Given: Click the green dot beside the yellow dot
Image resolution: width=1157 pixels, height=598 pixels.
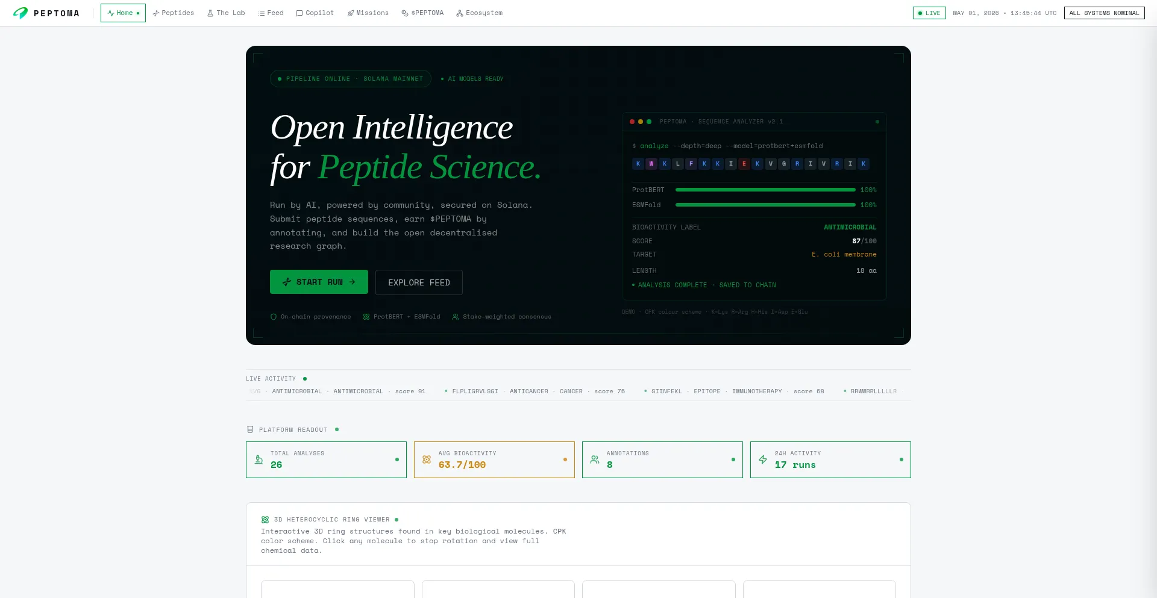Looking at the screenshot, I should 649,122.
